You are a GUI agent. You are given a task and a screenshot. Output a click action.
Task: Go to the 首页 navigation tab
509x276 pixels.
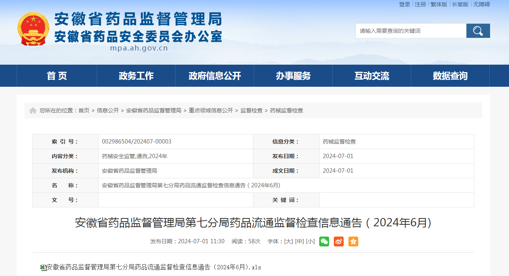click(x=57, y=76)
